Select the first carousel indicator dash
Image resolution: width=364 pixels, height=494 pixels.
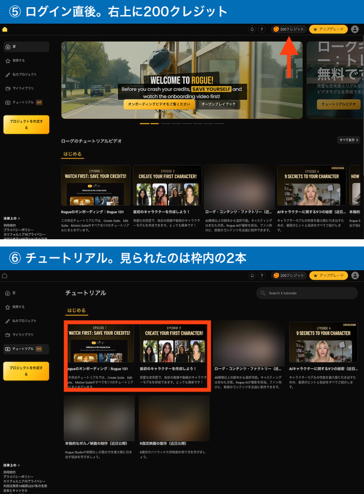point(144,124)
